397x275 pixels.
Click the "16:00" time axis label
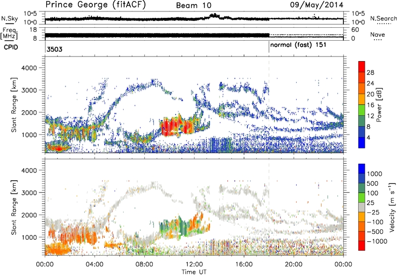[244, 265]
